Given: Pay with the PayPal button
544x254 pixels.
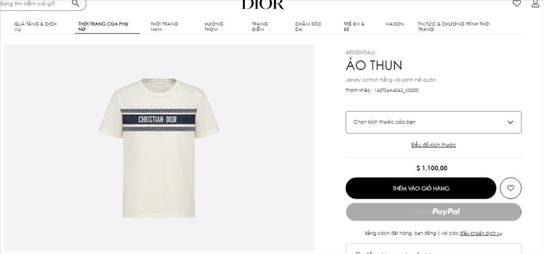Looking at the screenshot, I should click(x=434, y=212).
